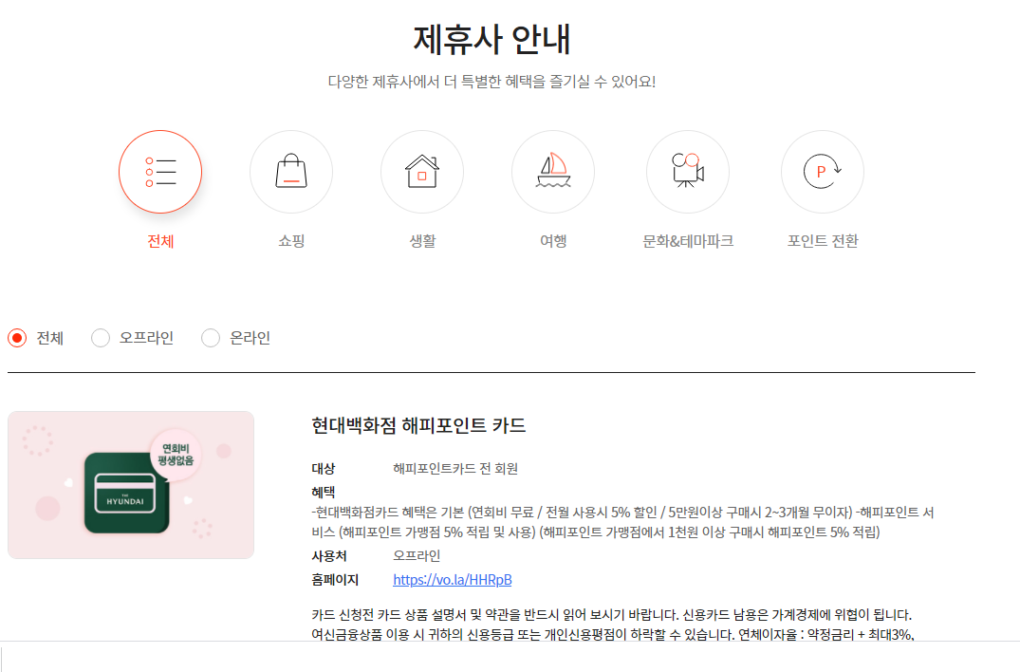Click the red 전체 category label

coord(160,241)
